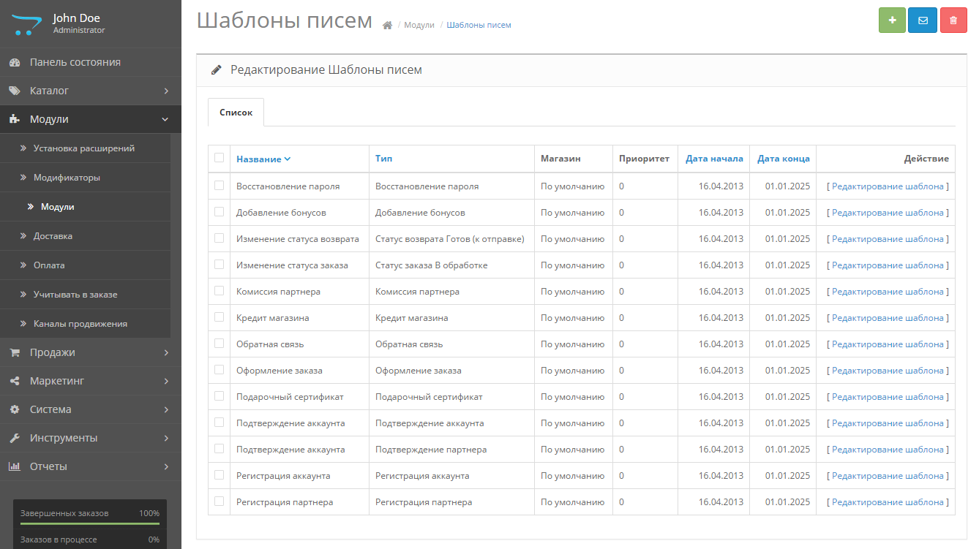Expand the Каталог sidebar menu
Image resolution: width=979 pixels, height=549 pixels.
90,91
